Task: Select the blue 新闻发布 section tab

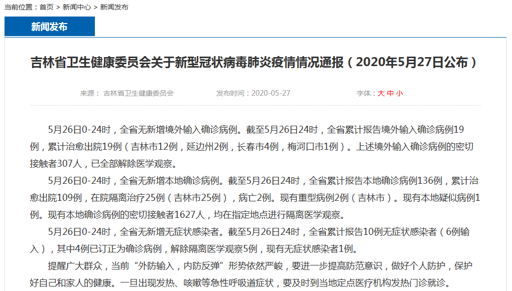Action: tap(49, 27)
